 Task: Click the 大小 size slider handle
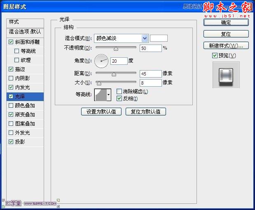(99, 83)
